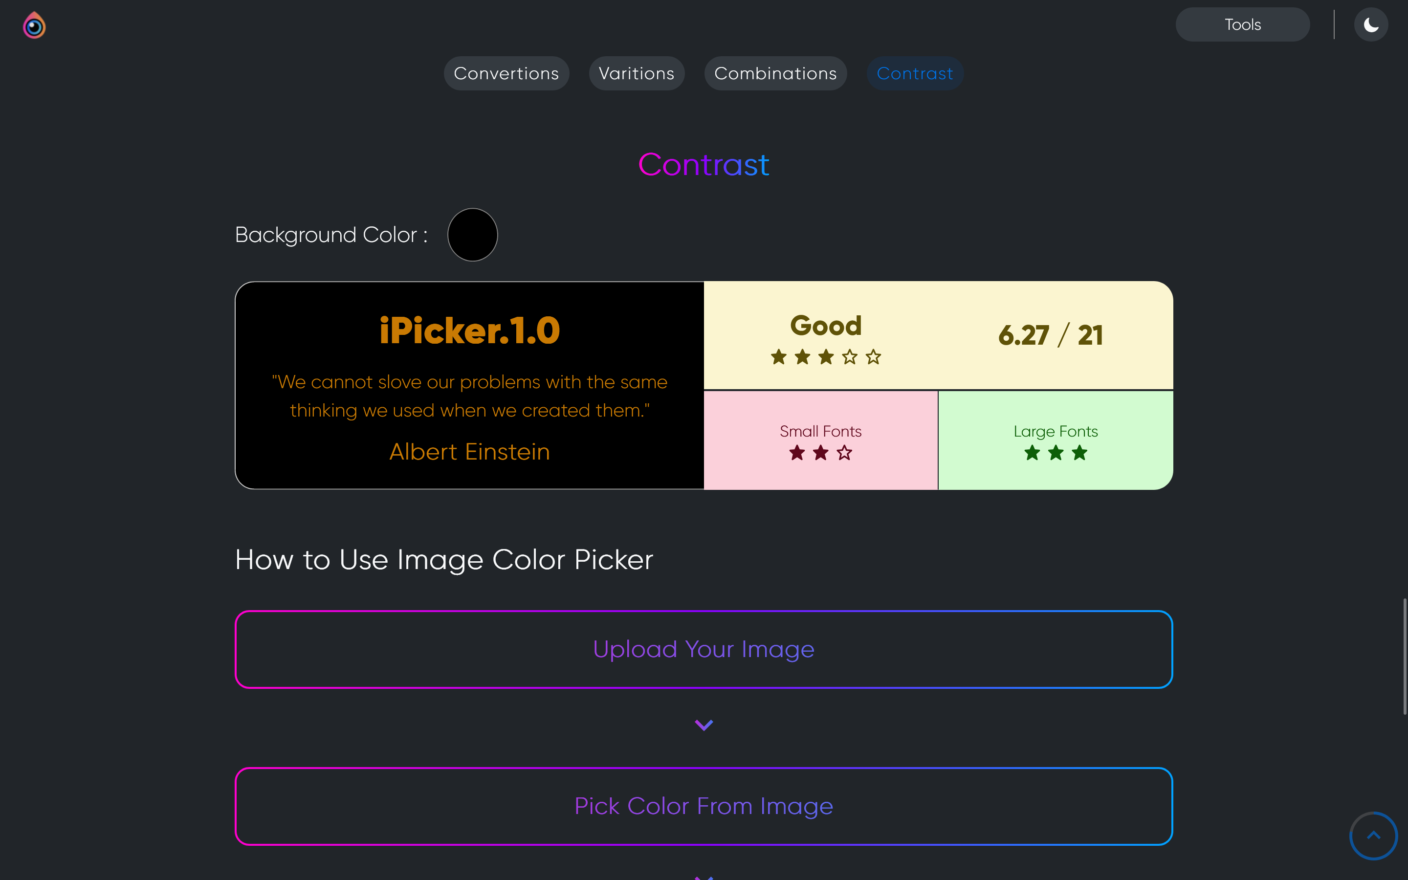Expand the Pick Color From Image step
This screenshot has height=880, width=1408.
tap(704, 806)
